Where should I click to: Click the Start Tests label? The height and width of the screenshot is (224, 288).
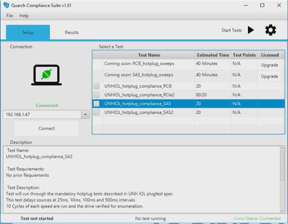[232, 30]
